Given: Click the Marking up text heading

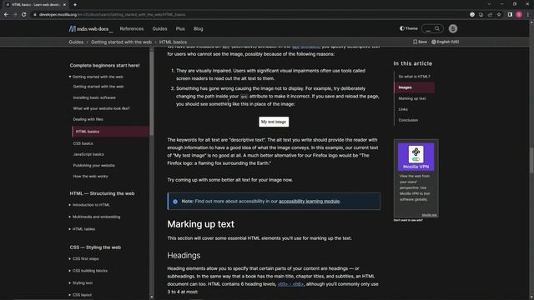Looking at the screenshot, I should 200,224.
